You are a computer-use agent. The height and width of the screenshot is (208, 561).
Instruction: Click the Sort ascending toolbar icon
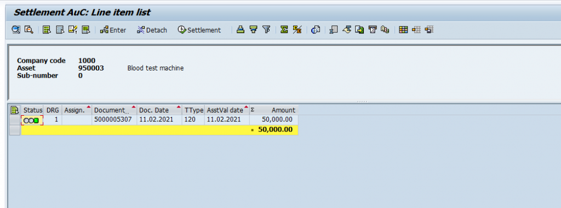pyautogui.click(x=241, y=29)
